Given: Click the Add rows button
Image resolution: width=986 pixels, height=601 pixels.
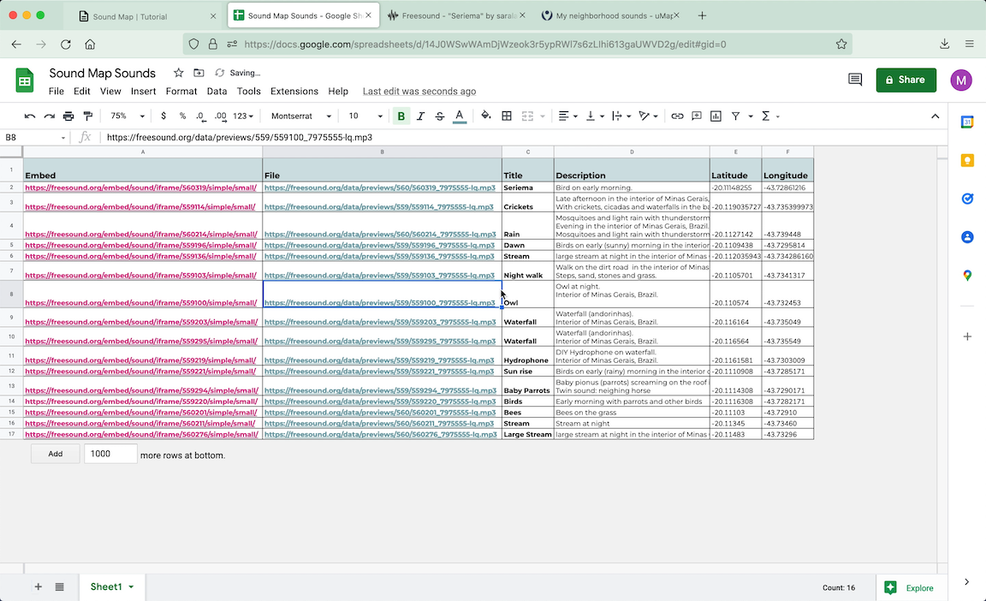Looking at the screenshot, I should pos(55,454).
